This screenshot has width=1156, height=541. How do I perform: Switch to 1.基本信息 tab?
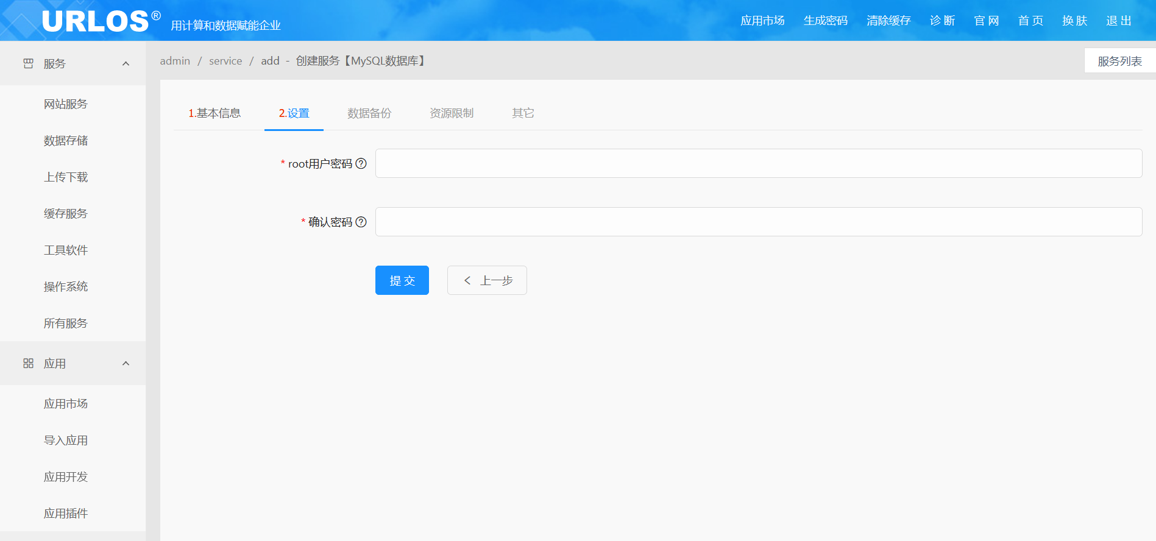click(x=215, y=113)
